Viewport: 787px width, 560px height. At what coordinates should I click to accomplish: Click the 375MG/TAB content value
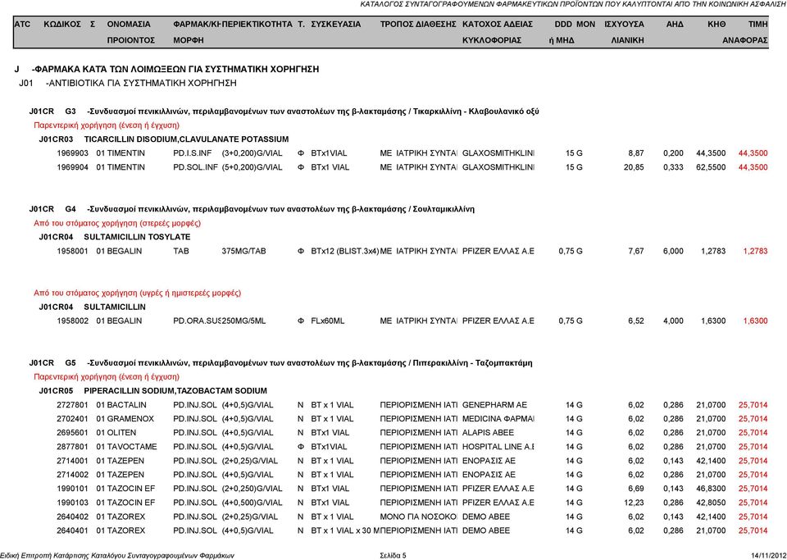244,251
